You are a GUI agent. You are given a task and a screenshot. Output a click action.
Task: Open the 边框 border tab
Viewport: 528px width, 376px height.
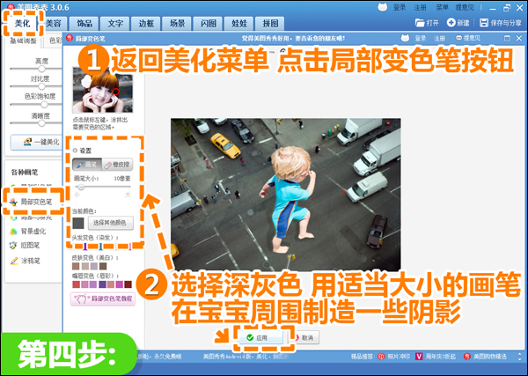146,23
